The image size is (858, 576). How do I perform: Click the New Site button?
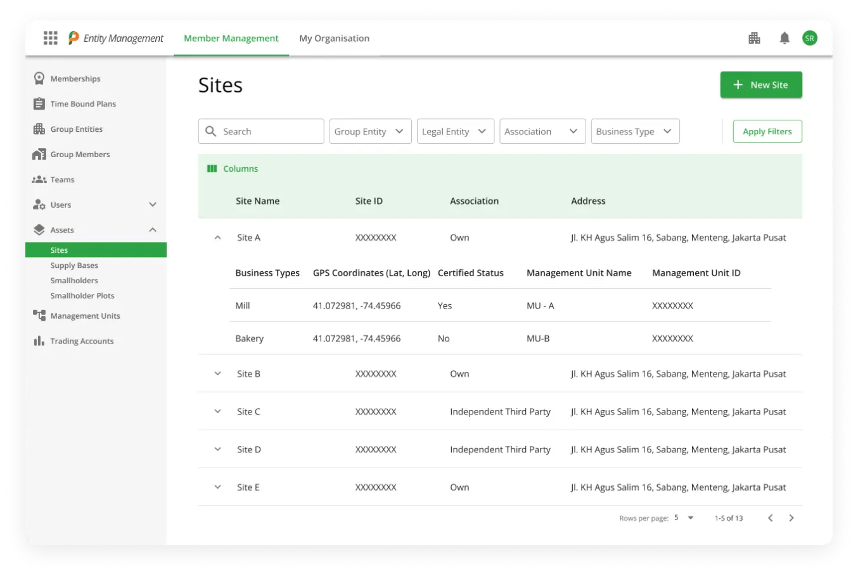[x=760, y=85]
